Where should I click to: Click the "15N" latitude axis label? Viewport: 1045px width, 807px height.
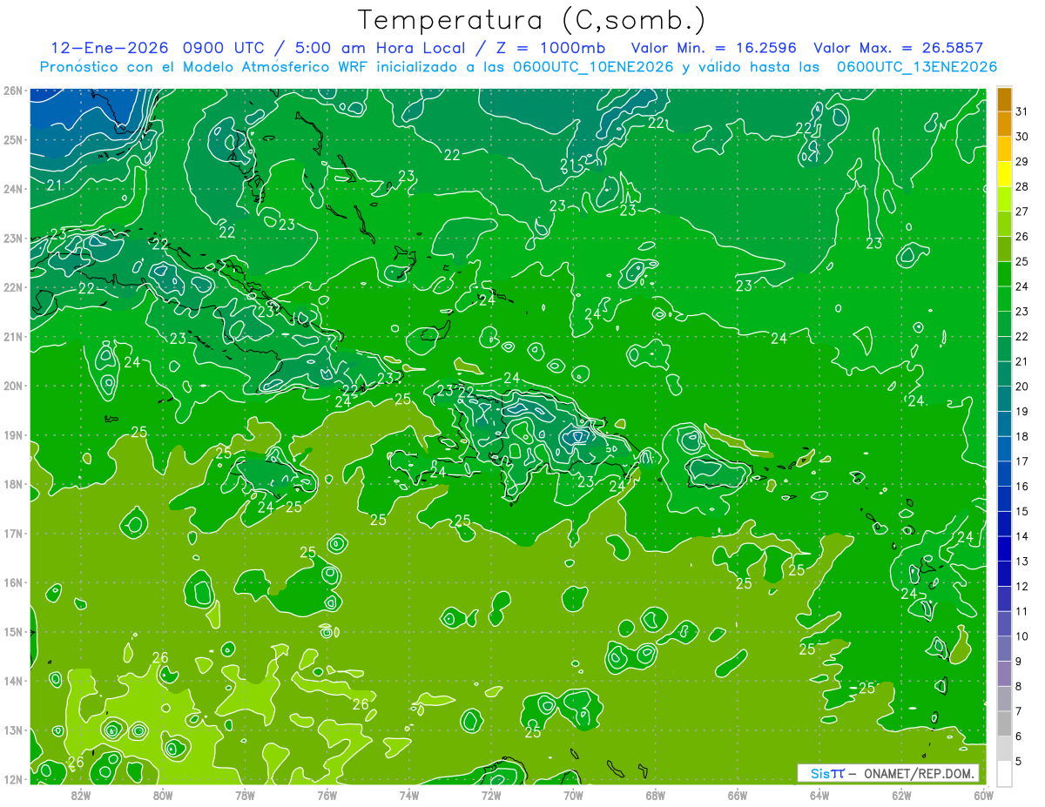coord(12,631)
